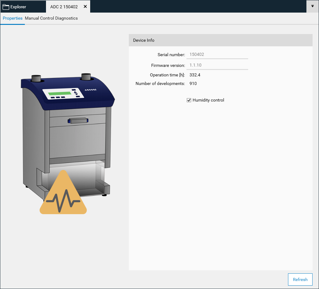Click the Serial number field
This screenshot has width=319, height=289.
217,55
